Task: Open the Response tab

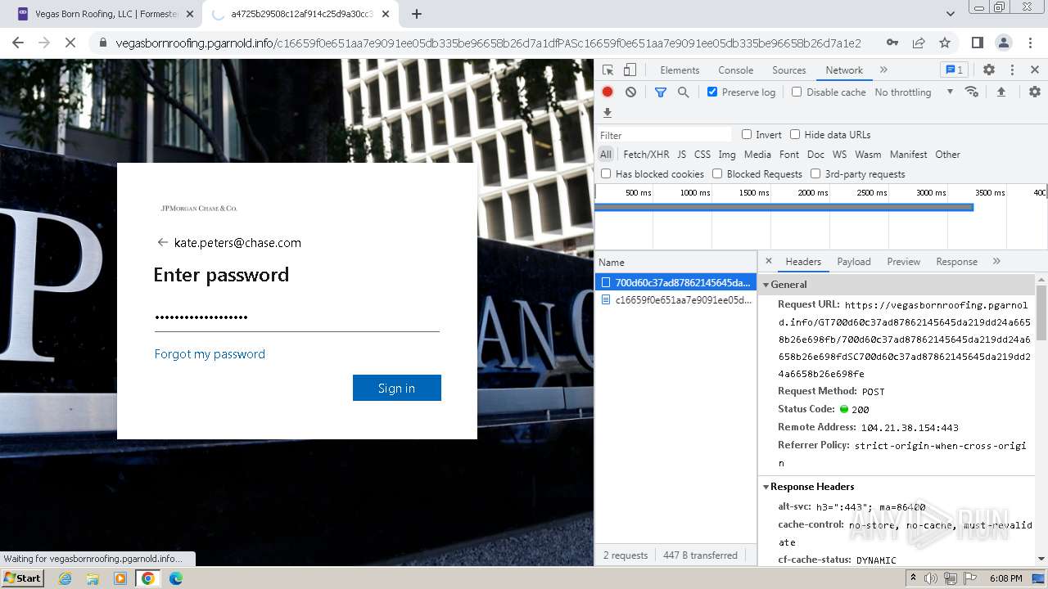Action: coord(956,262)
